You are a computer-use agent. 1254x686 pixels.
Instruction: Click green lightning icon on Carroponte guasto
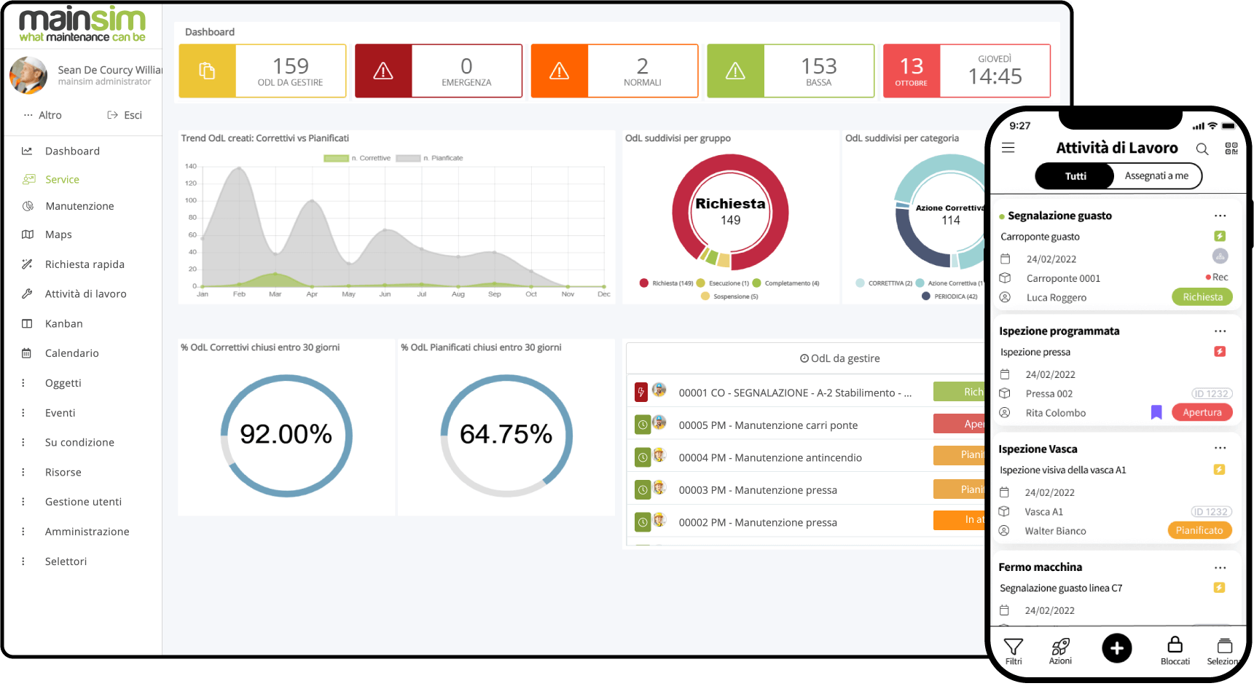(1220, 236)
